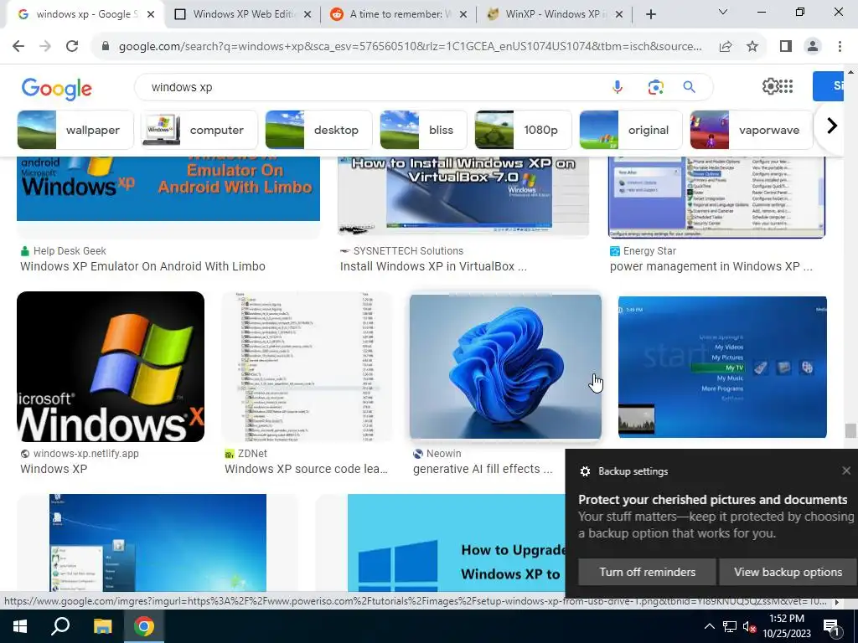
Task: Filter results by the 1080p chip
Action: tap(523, 130)
